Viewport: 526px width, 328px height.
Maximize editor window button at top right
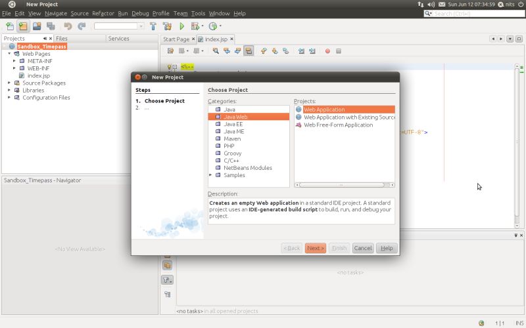tap(519, 39)
